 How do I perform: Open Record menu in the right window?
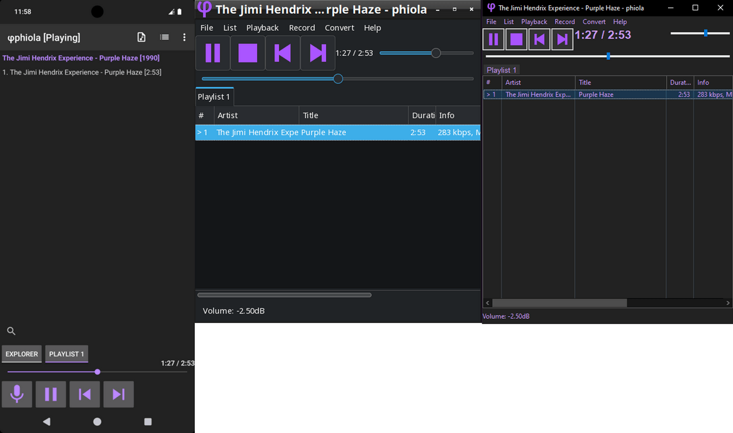(x=565, y=22)
